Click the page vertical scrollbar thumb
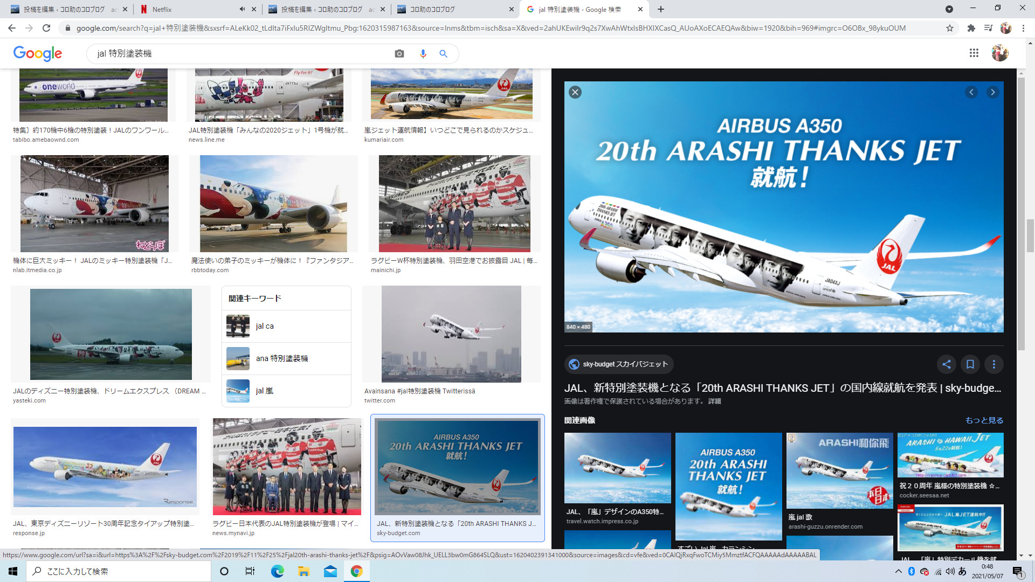The image size is (1035, 582). 1030,235
